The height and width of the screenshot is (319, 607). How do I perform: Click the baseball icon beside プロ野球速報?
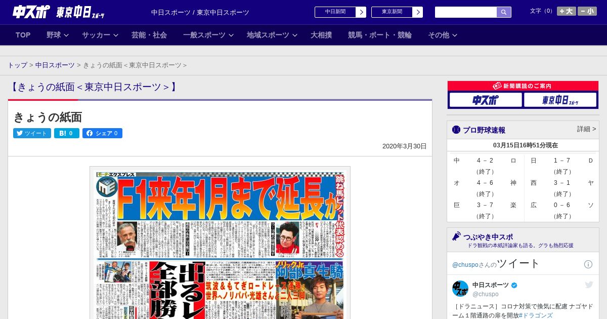[x=456, y=130]
